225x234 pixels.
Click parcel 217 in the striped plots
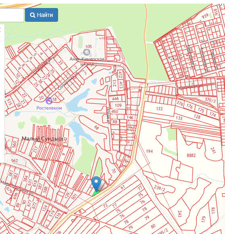click(35, 150)
